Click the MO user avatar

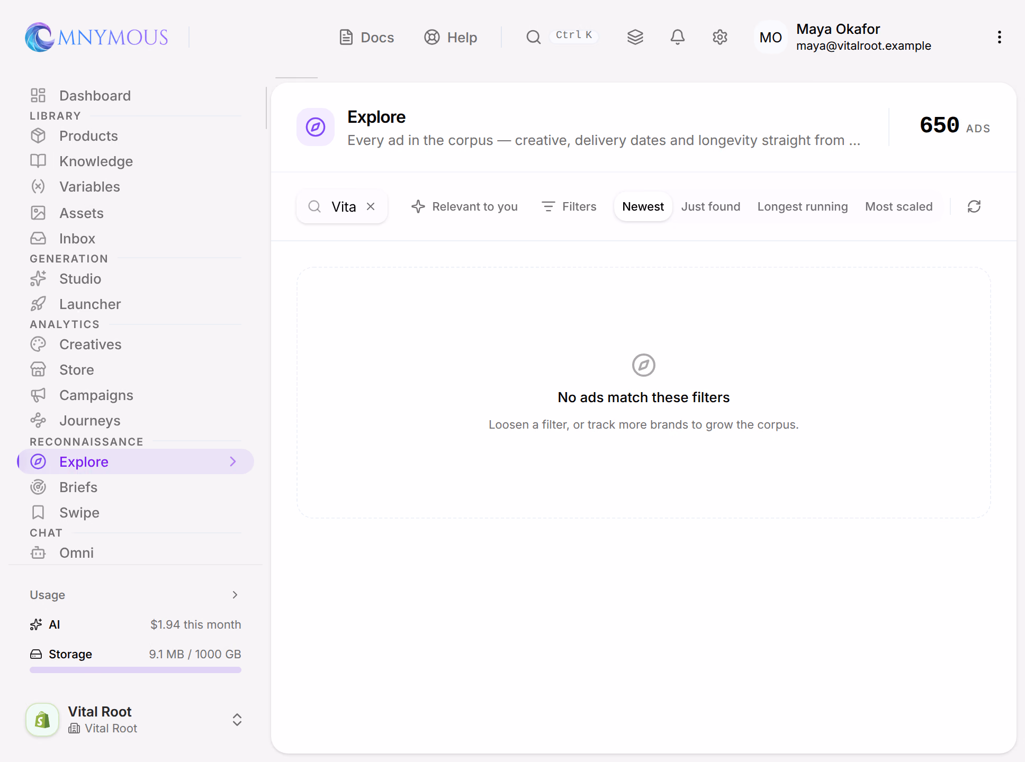770,37
